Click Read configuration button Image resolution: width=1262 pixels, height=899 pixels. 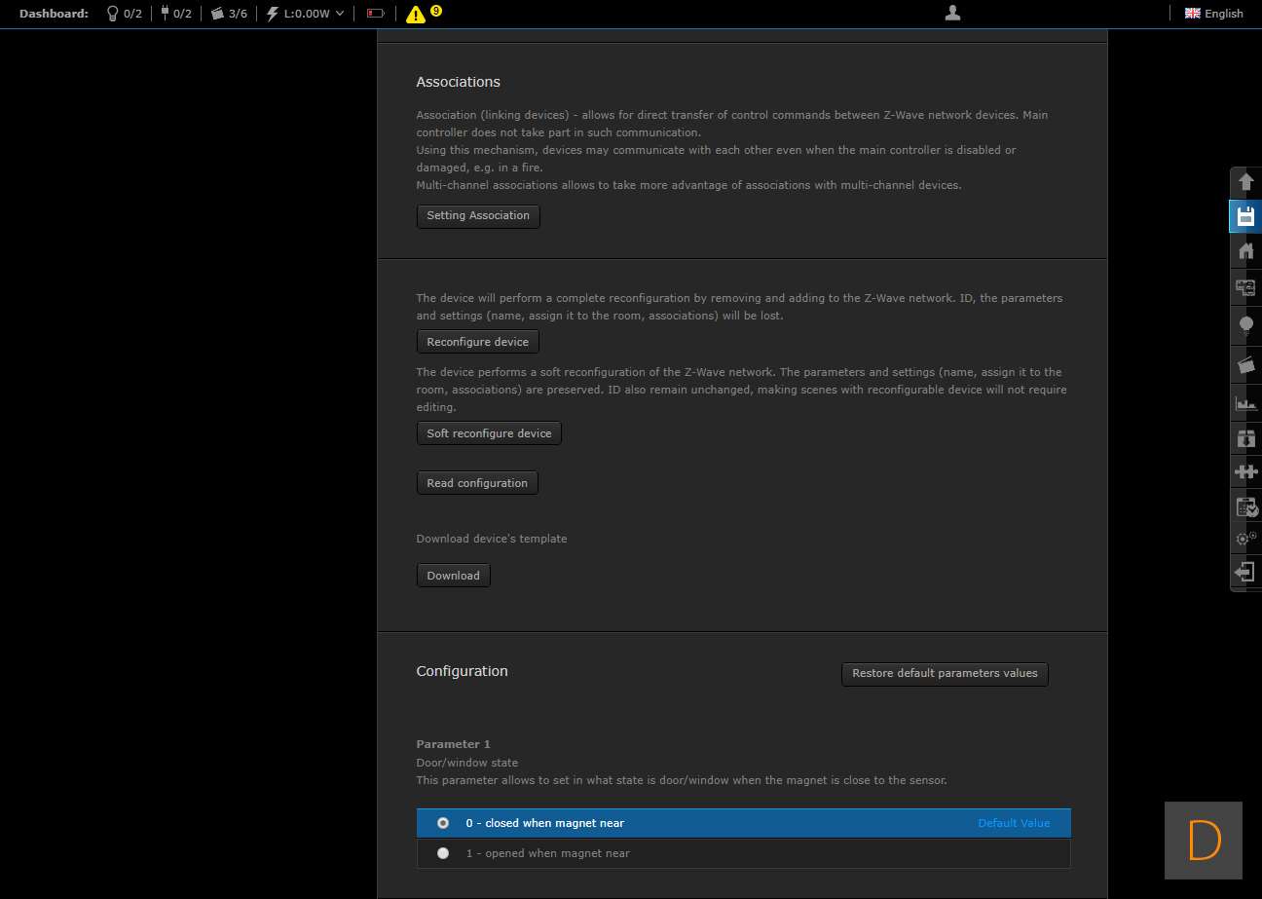[x=477, y=483]
